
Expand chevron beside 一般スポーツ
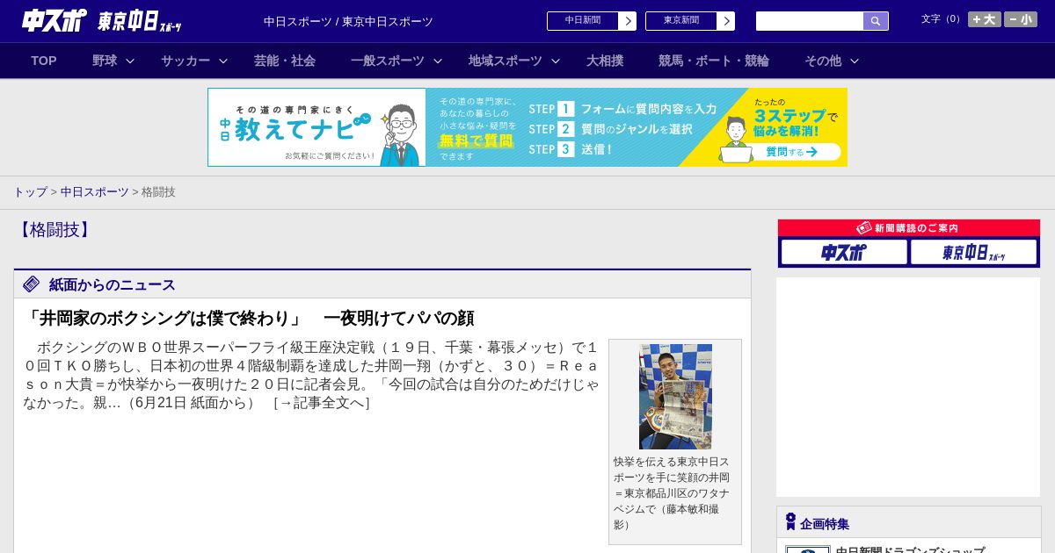coord(438,61)
